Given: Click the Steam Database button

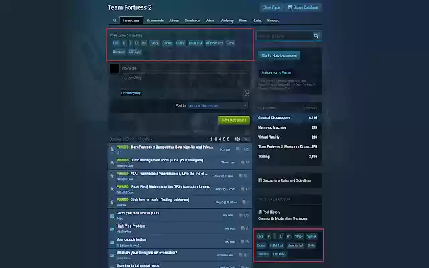Looking at the screenshot, I should pos(303,7).
